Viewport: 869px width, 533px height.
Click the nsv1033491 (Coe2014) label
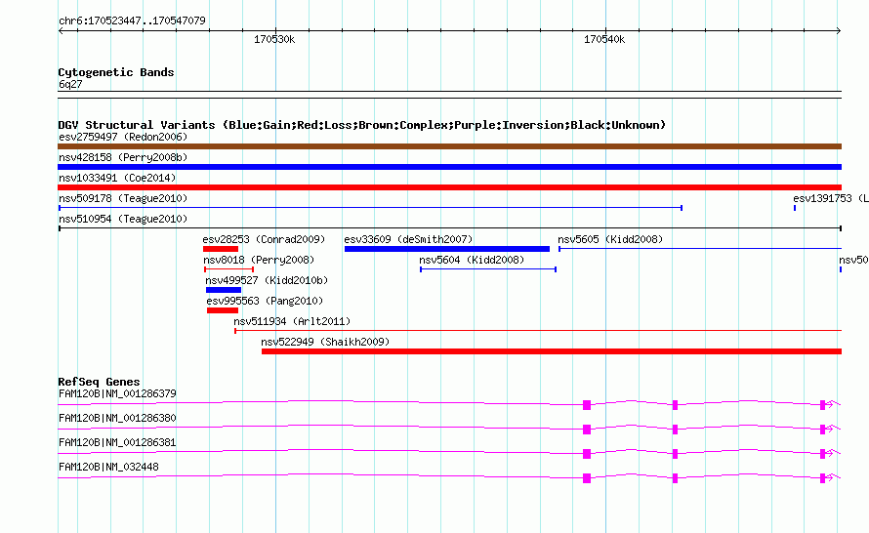click(117, 178)
